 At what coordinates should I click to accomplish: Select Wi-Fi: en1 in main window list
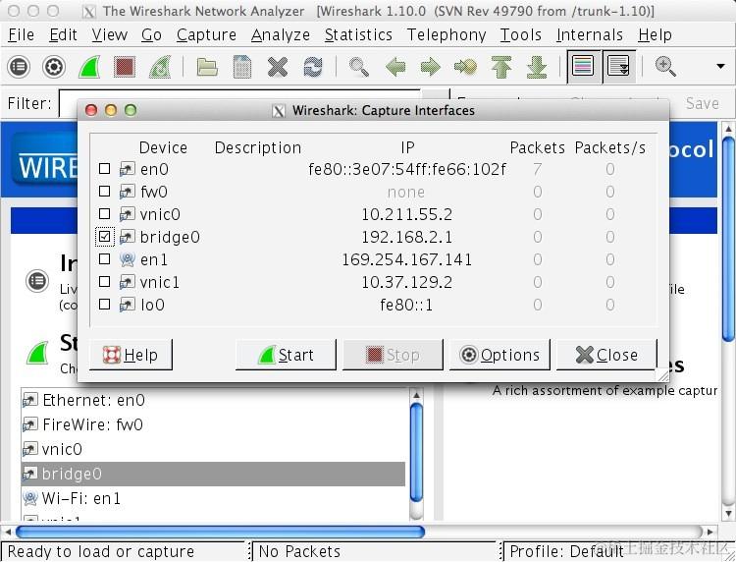(x=214, y=498)
